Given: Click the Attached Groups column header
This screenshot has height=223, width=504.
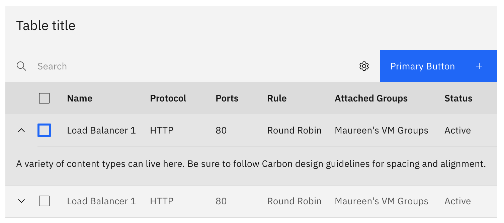Looking at the screenshot, I should [371, 98].
